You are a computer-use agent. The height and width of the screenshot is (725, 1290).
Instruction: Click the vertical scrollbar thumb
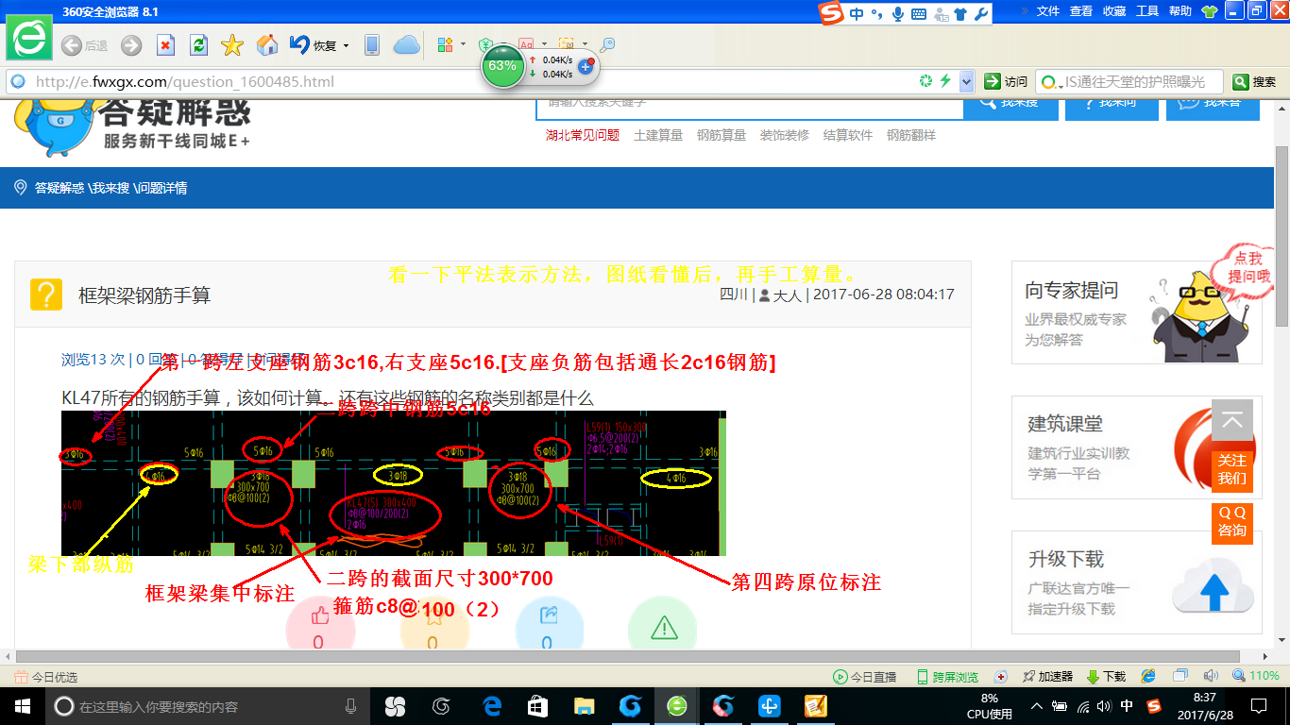(1282, 236)
